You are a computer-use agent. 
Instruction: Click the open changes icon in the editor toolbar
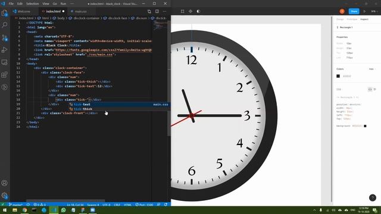[149, 11]
